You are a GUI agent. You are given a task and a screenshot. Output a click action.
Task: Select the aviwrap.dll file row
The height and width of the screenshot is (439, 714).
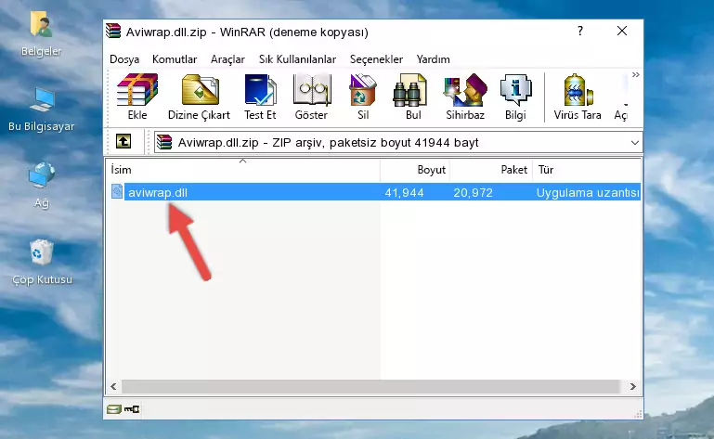[375, 192]
